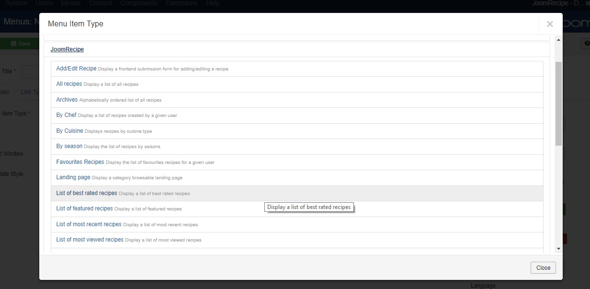590x289 pixels.
Task: Open the Content menu in top bar
Action: click(x=101, y=3)
